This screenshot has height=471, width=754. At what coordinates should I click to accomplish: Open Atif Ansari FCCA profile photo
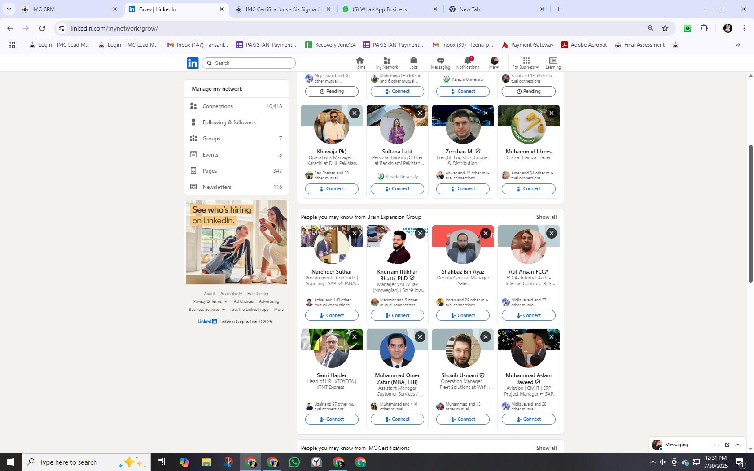528,247
